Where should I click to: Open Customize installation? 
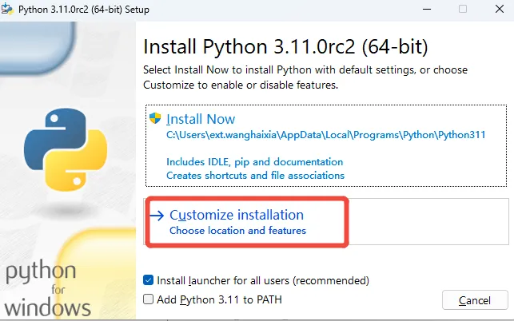tap(237, 215)
